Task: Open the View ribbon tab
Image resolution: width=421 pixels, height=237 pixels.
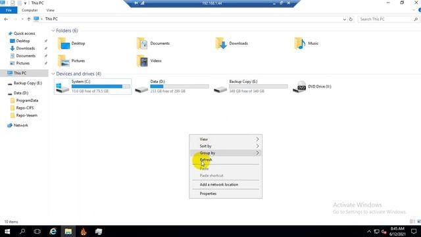Action: pos(50,11)
